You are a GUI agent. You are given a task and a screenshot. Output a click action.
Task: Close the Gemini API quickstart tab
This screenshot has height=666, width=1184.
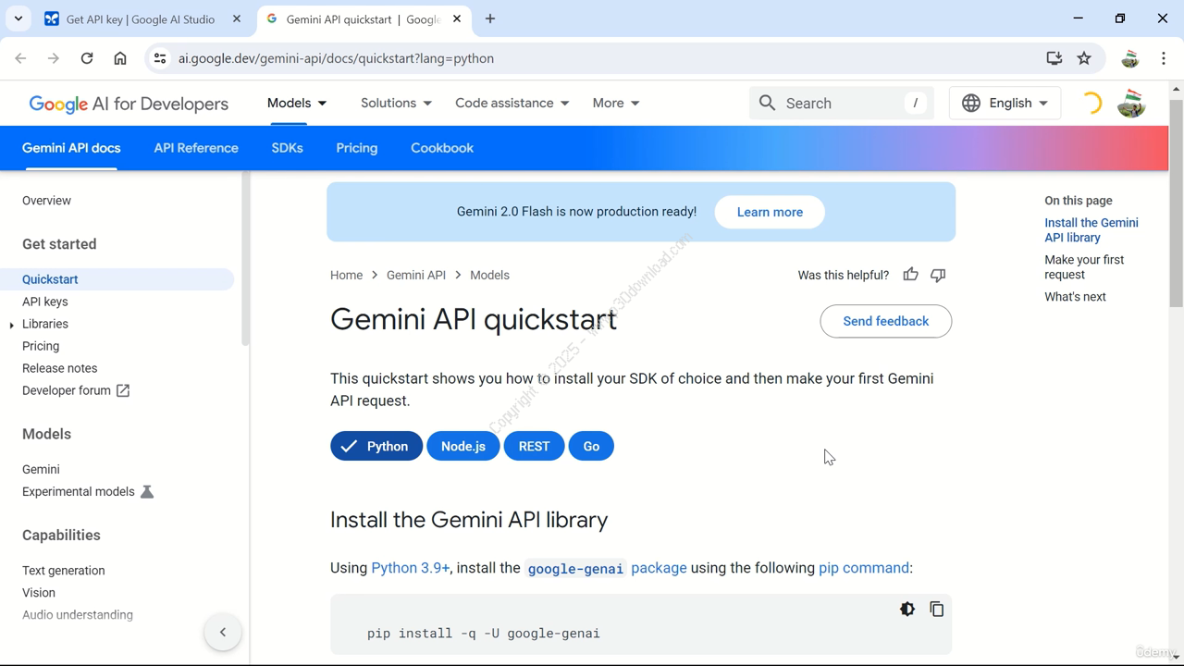457,18
